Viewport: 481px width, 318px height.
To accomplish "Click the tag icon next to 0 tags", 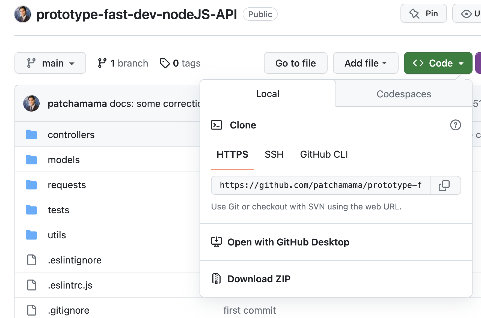I will [165, 63].
